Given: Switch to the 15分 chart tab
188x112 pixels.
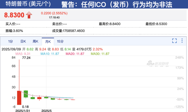Looking at the screenshot, I should pos(60,42).
